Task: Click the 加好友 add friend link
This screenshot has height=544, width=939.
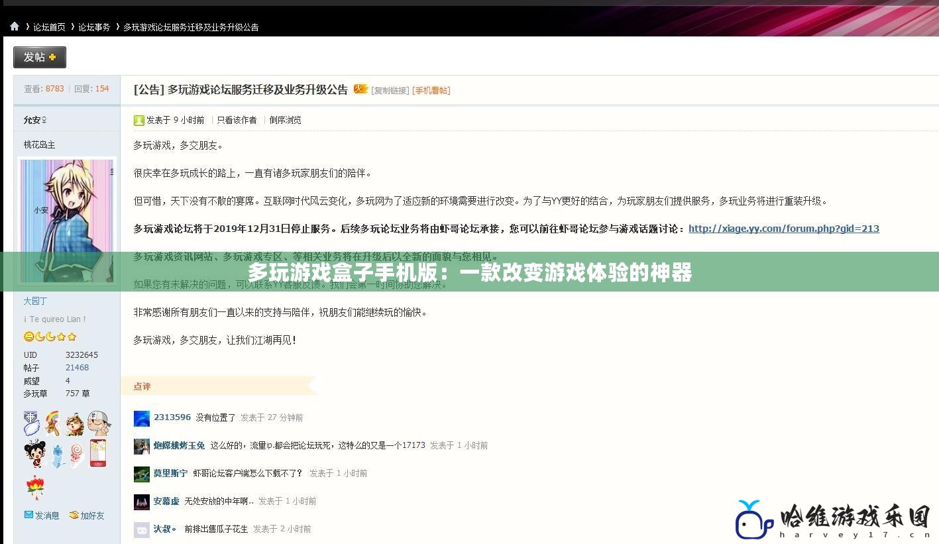Action: point(93,516)
